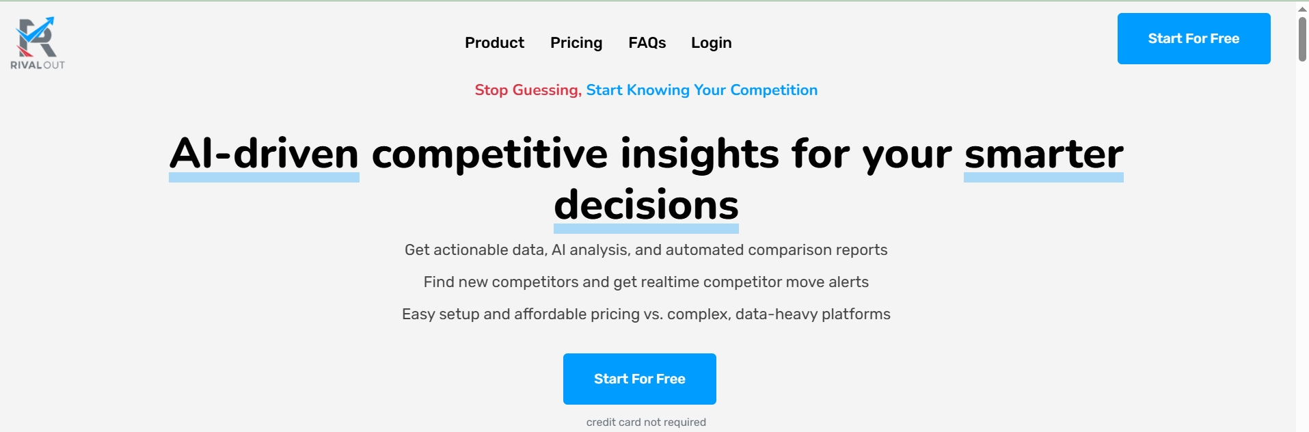The image size is (1309, 432).
Task: Click the "Easy setup and affordable pricing" line
Action: [x=646, y=314]
